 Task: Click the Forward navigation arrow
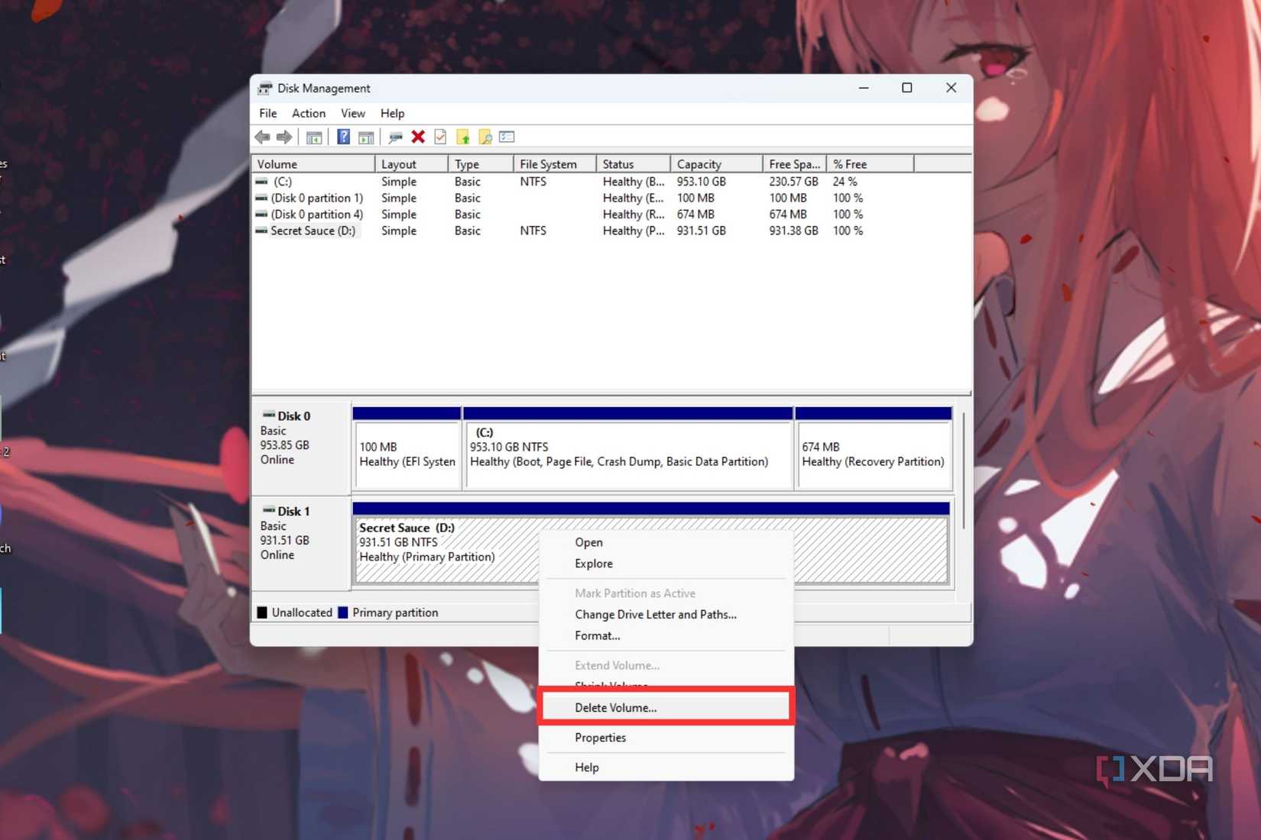pyautogui.click(x=284, y=137)
